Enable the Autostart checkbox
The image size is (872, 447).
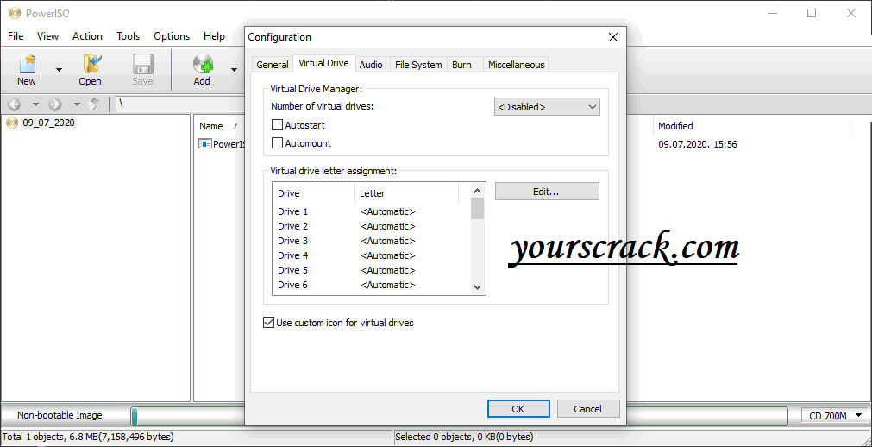277,125
